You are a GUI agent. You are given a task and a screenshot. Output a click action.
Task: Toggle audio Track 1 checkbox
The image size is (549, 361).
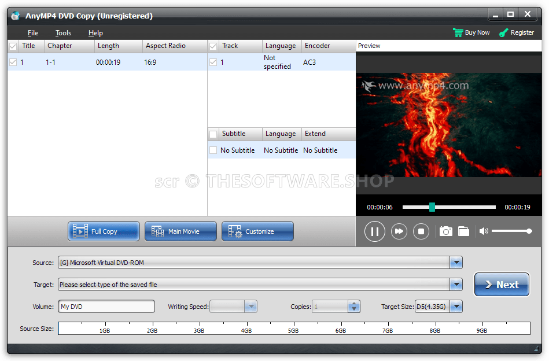tap(213, 62)
